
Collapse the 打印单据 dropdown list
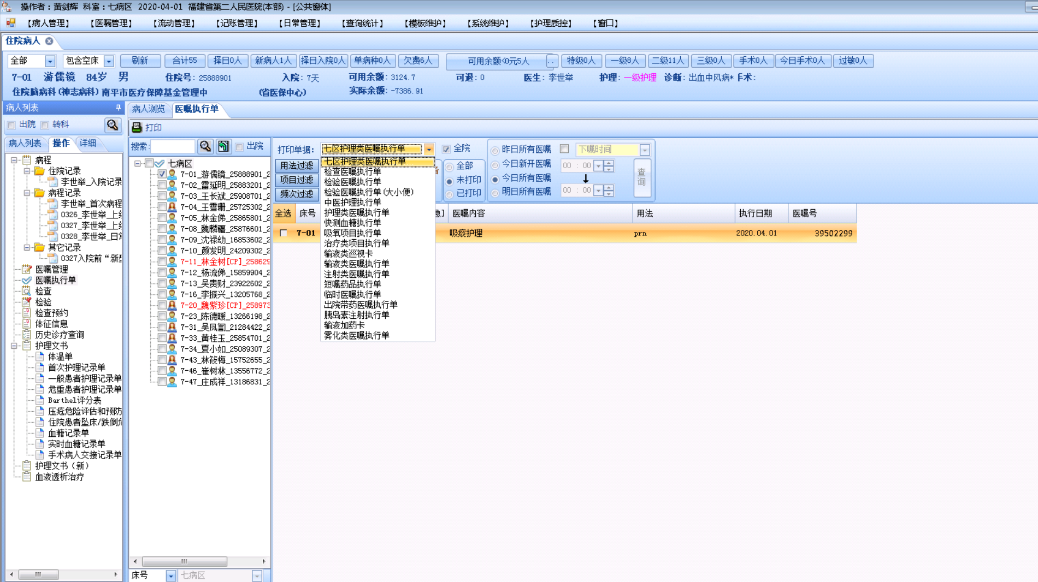[429, 149]
